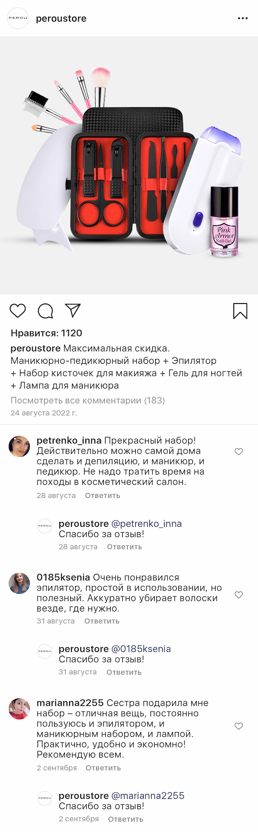Open the three-dot post options menu
Image resolution: width=258 pixels, height=832 pixels.
coord(243,19)
